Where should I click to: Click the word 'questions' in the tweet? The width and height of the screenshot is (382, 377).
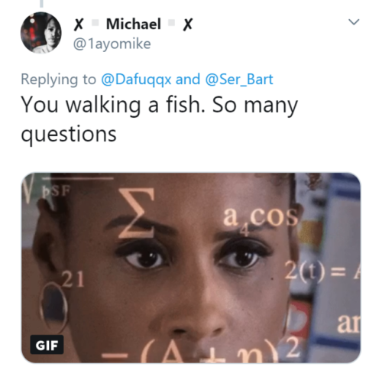pyautogui.click(x=69, y=135)
